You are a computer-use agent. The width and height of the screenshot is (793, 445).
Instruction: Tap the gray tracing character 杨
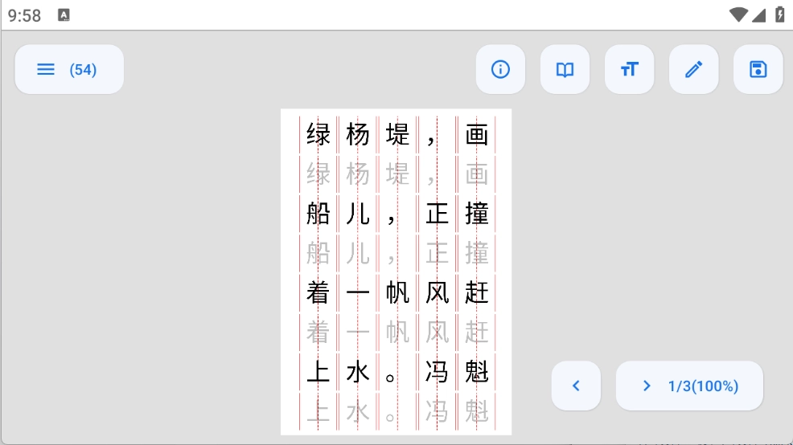pos(358,174)
